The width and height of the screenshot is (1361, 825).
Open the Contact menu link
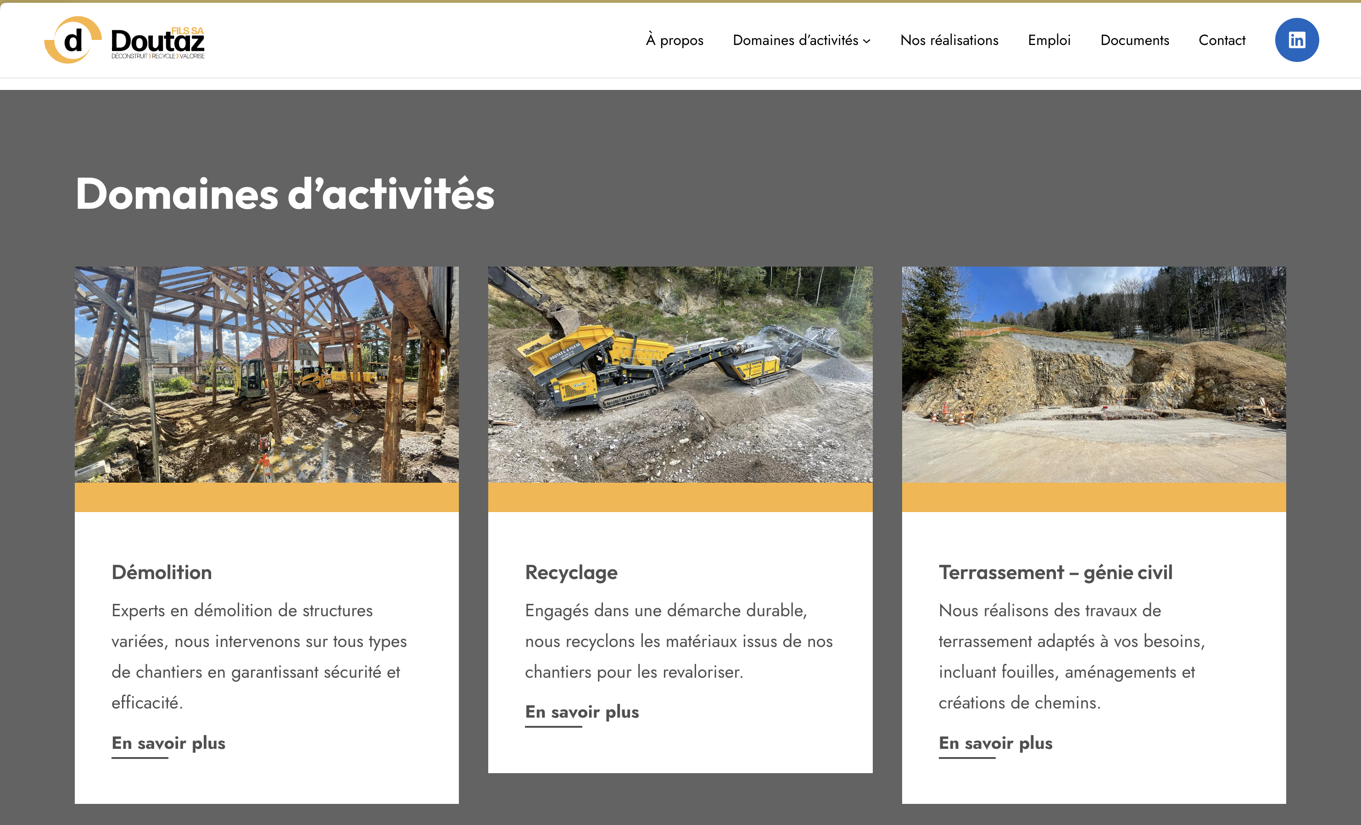(1222, 40)
